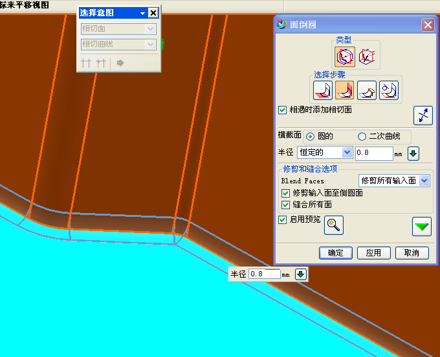Click the Blend Faces label
The height and width of the screenshot is (357, 440).
(x=303, y=181)
